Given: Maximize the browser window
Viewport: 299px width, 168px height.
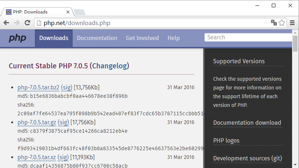Looking at the screenshot, I should [274, 5].
